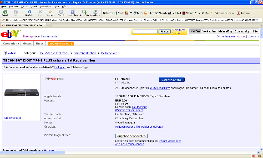Open the Wikipedia bookmark
Viewport: 263px width, 158px height.
coord(161,13)
